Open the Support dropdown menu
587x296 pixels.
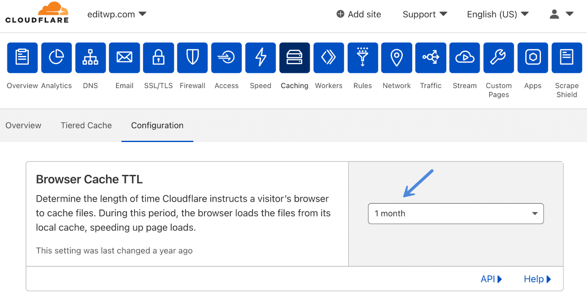pos(425,14)
